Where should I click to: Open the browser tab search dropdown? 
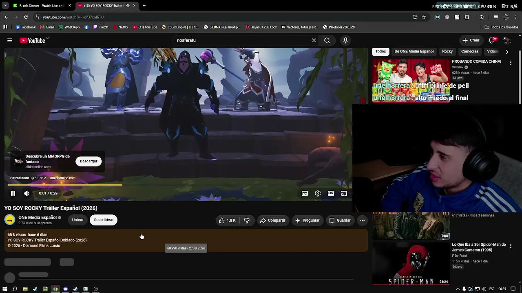pyautogui.click(x=5, y=6)
